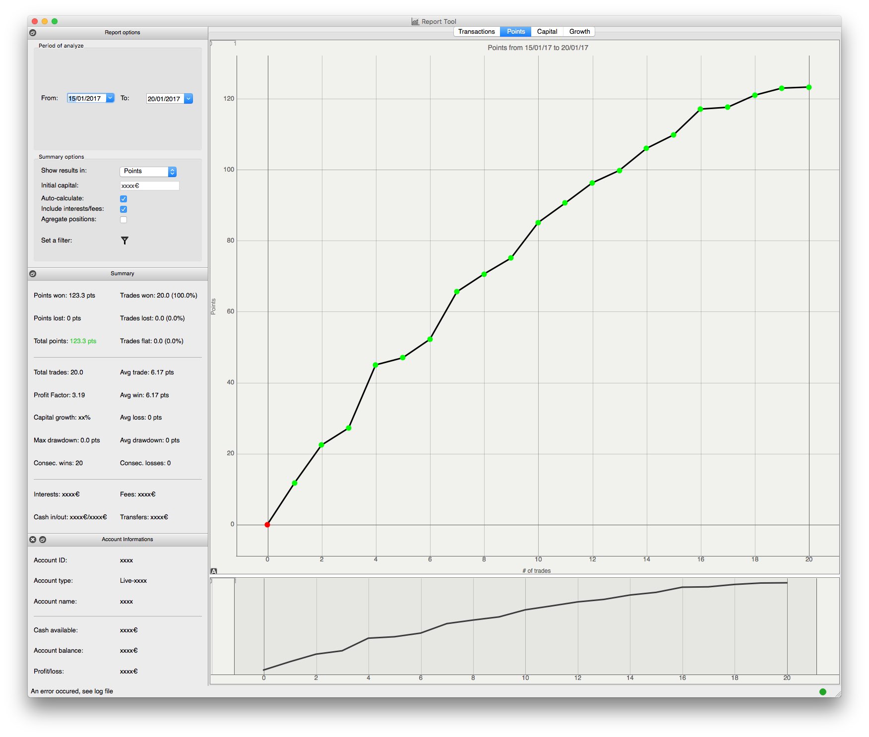Click the 'Transfers: xxxx€' entry

144,517
